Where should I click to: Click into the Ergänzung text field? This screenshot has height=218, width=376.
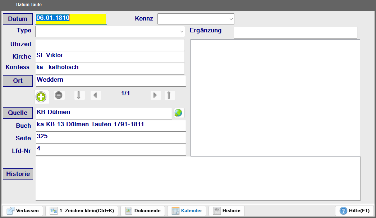click(x=295, y=32)
